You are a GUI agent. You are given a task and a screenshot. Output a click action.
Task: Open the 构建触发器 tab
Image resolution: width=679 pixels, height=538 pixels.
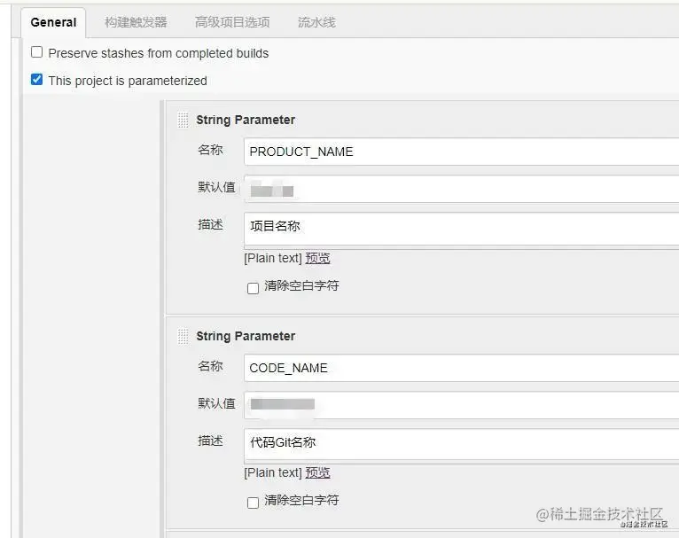[x=136, y=22]
